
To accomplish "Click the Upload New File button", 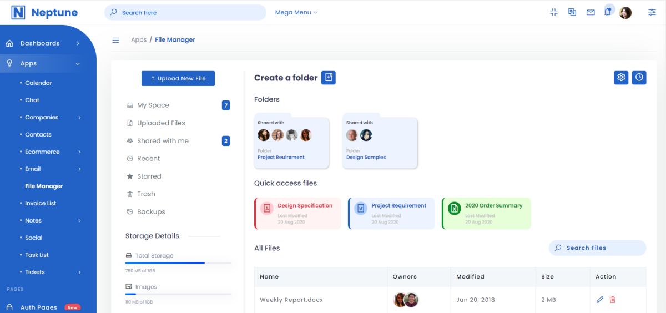I will tap(178, 78).
